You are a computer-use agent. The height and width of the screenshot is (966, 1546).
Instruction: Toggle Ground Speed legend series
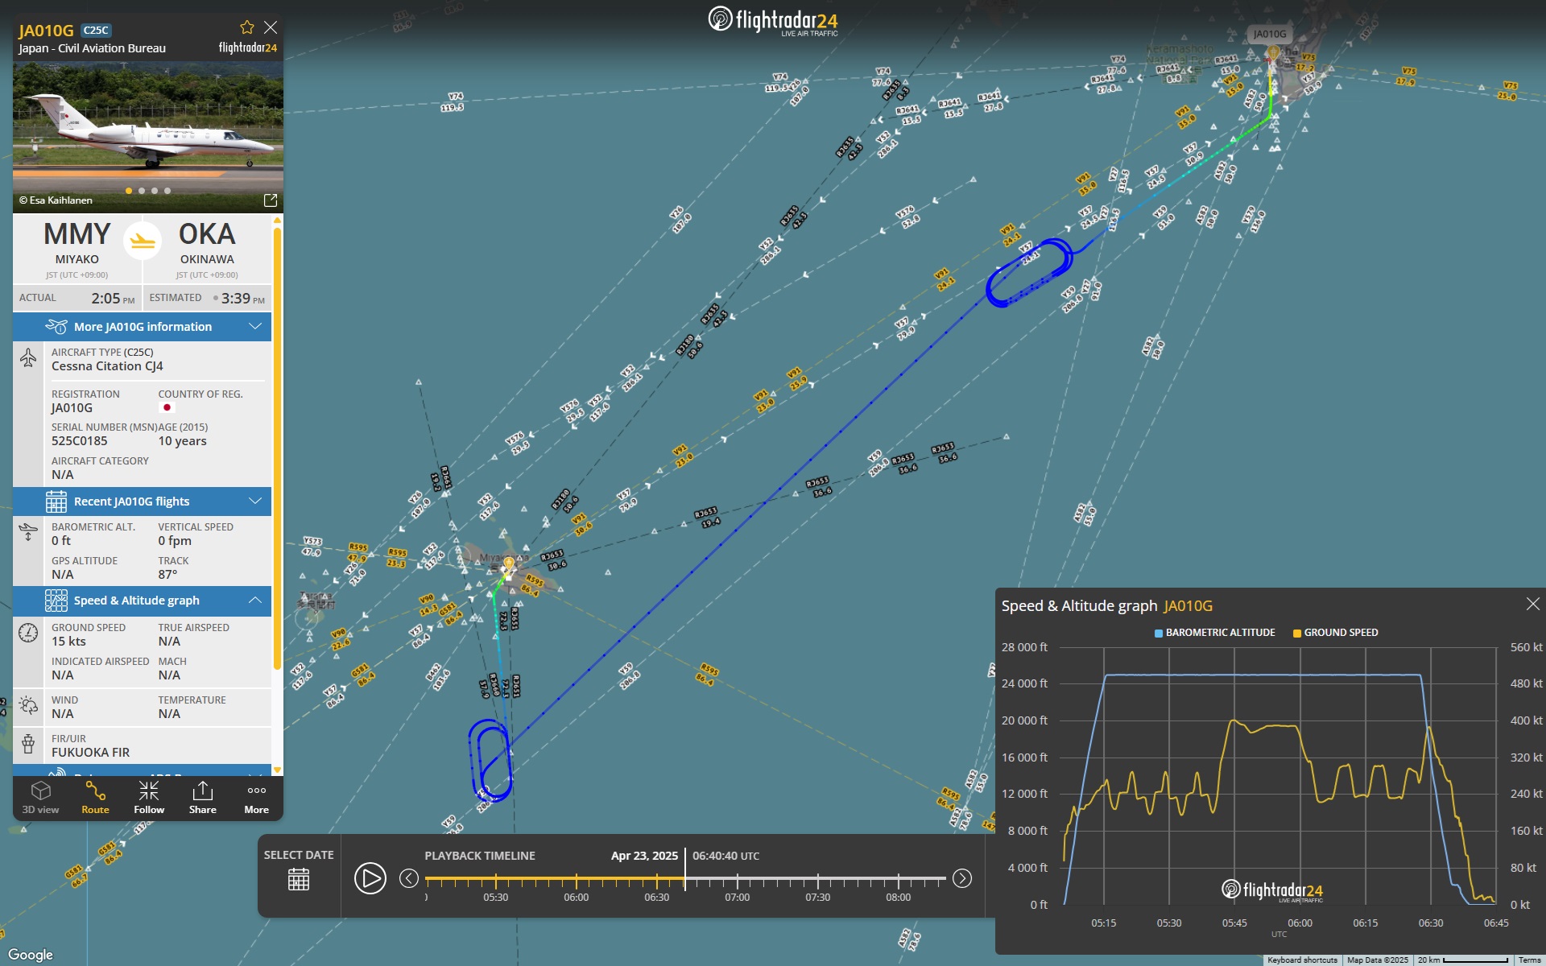[x=1336, y=633]
